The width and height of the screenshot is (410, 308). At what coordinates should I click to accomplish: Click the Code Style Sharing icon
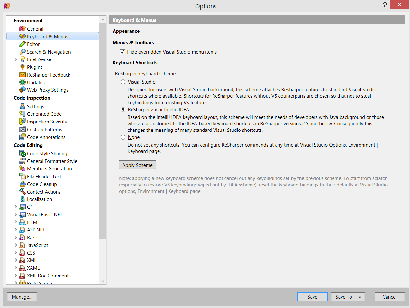pyautogui.click(x=23, y=153)
